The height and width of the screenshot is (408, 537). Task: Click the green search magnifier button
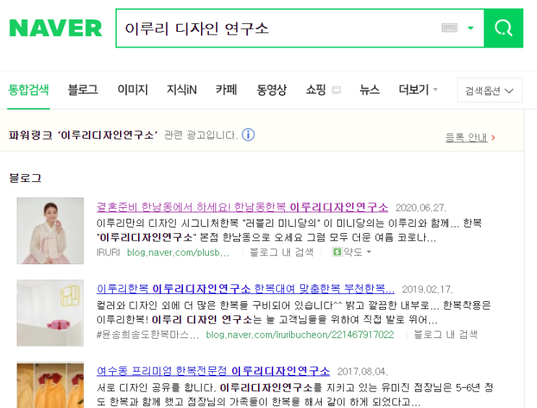pos(504,28)
